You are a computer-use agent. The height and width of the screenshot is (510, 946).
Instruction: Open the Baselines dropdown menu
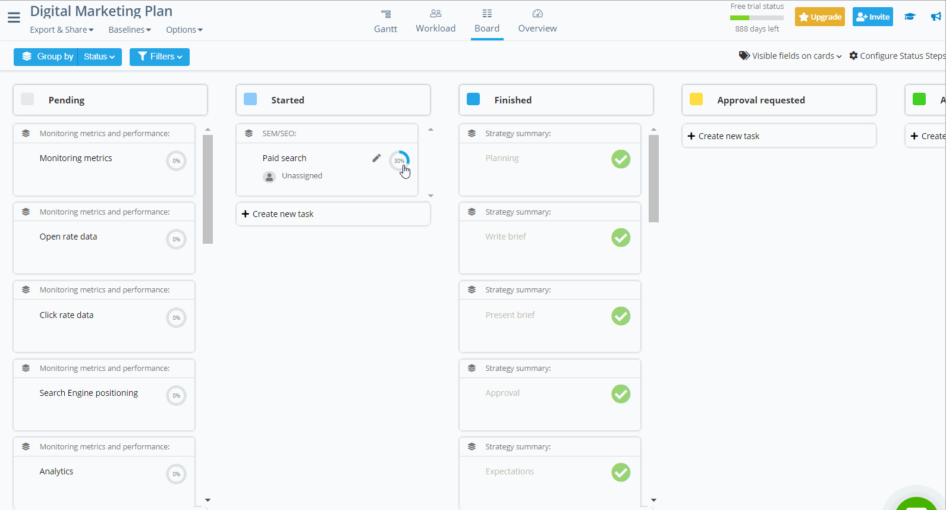(x=130, y=30)
